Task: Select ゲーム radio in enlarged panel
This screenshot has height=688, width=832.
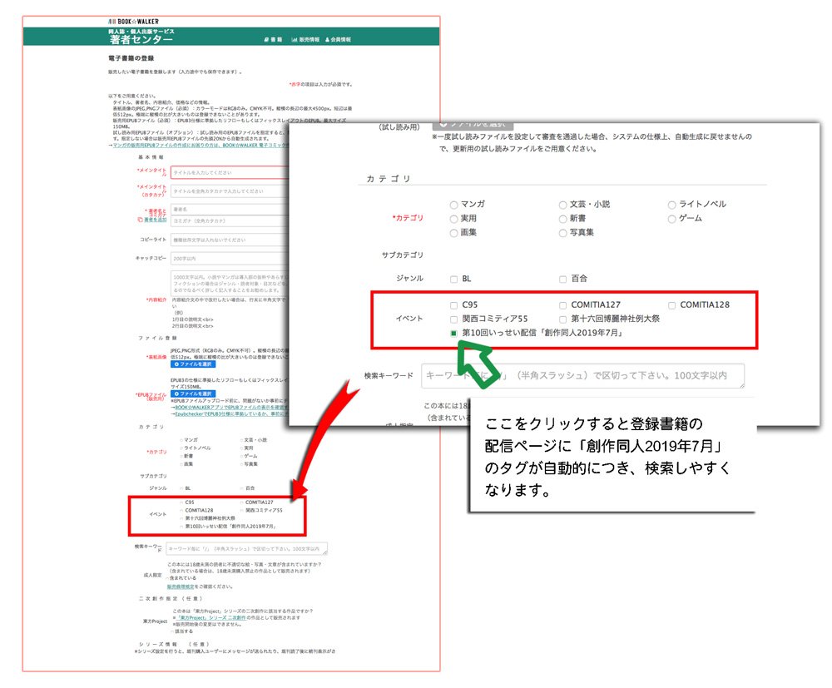Action: click(x=671, y=219)
